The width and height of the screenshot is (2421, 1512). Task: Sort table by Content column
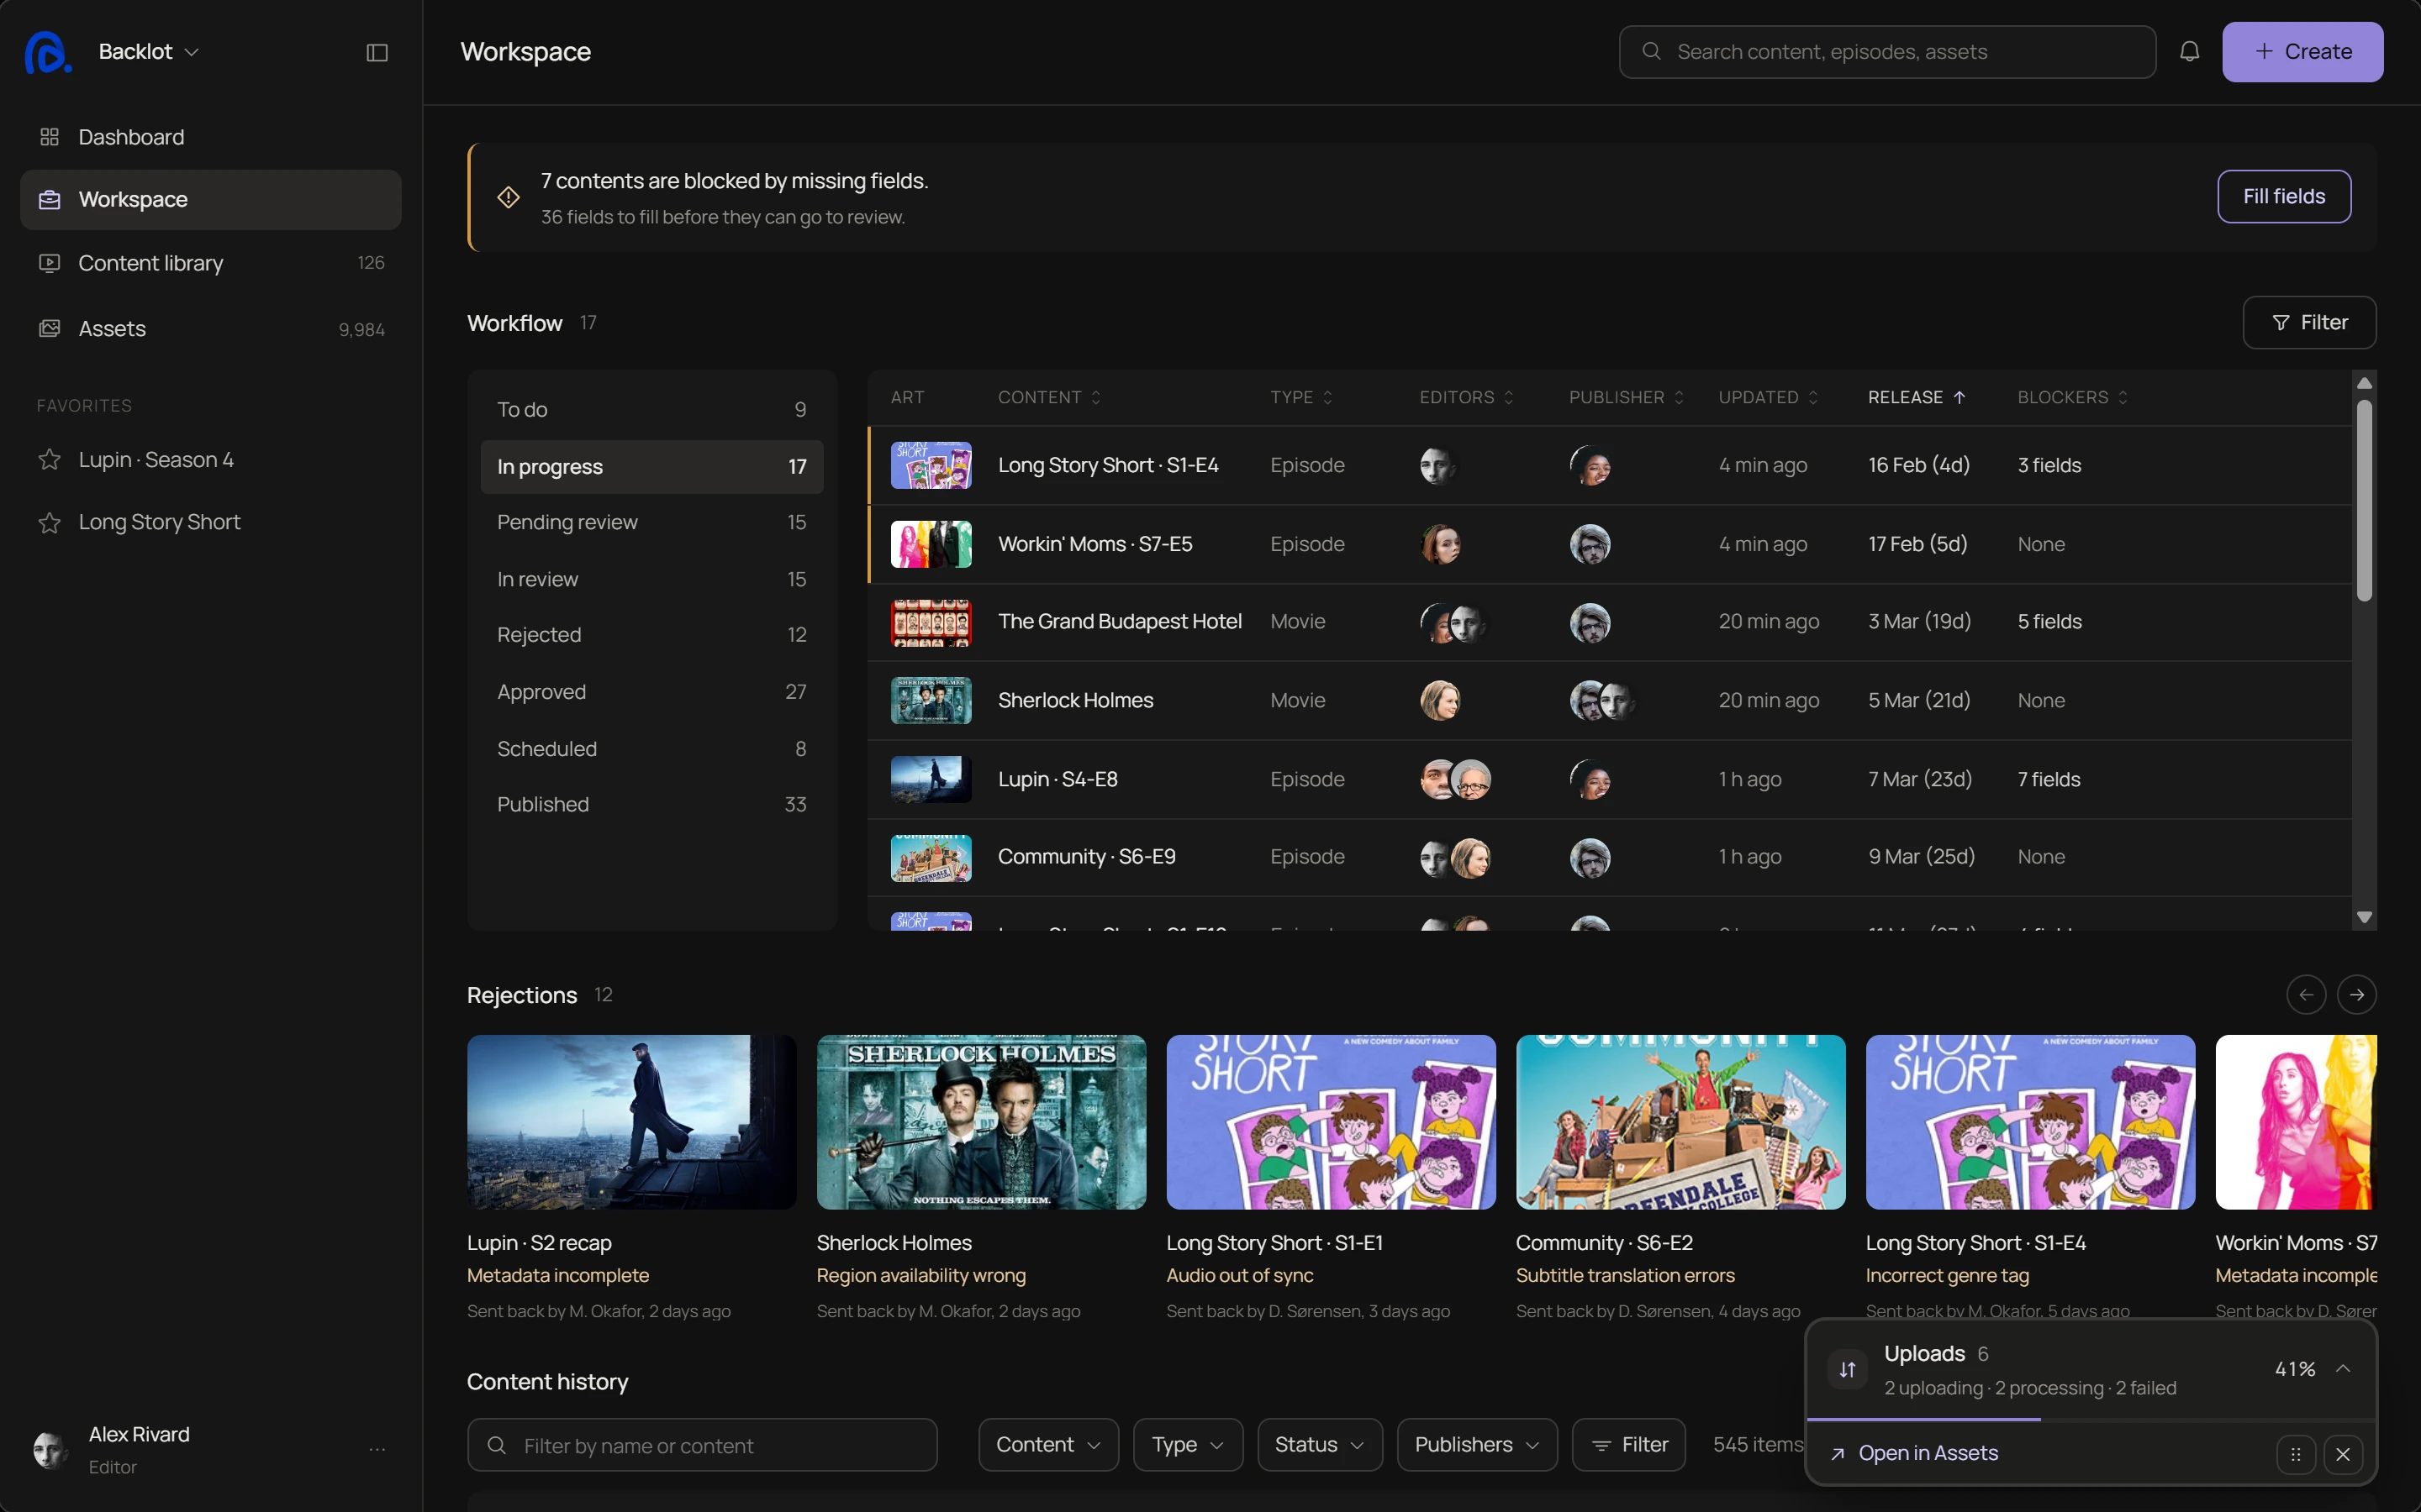click(1049, 397)
